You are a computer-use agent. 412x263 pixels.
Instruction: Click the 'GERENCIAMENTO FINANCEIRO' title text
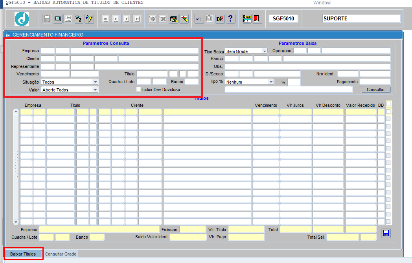tap(48, 35)
